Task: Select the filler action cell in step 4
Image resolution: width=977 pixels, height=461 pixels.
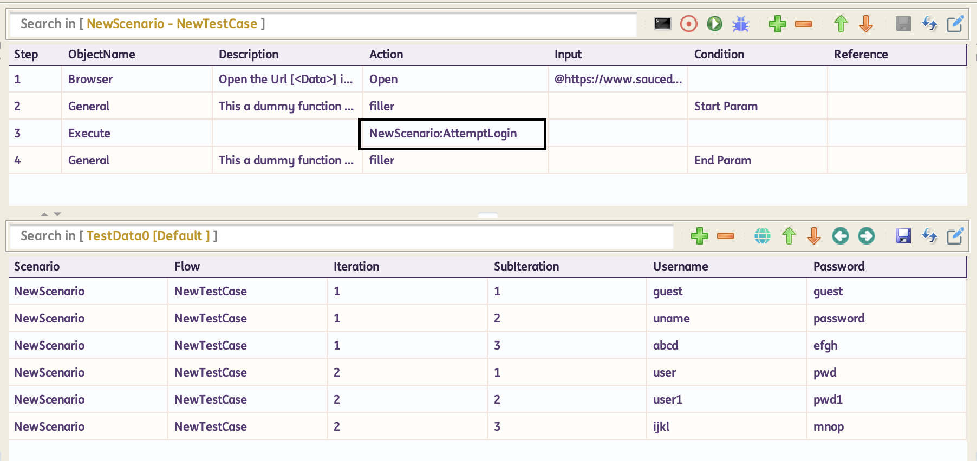Action: tap(455, 160)
